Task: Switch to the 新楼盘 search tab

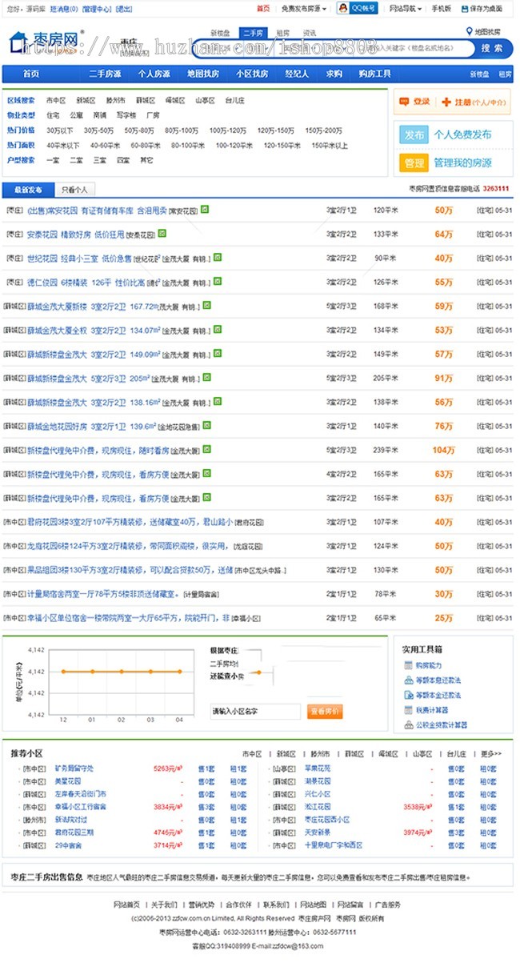Action: tap(221, 33)
